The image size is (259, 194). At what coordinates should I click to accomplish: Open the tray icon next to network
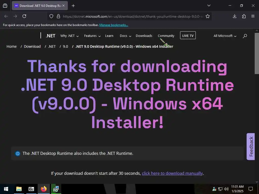[x=214, y=189]
